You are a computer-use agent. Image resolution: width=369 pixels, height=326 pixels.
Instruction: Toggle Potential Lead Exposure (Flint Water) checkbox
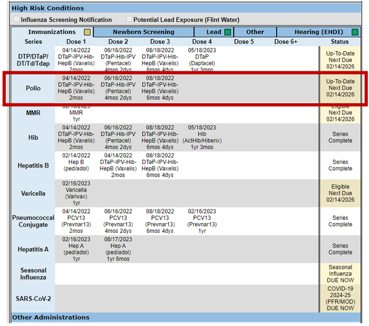point(129,20)
